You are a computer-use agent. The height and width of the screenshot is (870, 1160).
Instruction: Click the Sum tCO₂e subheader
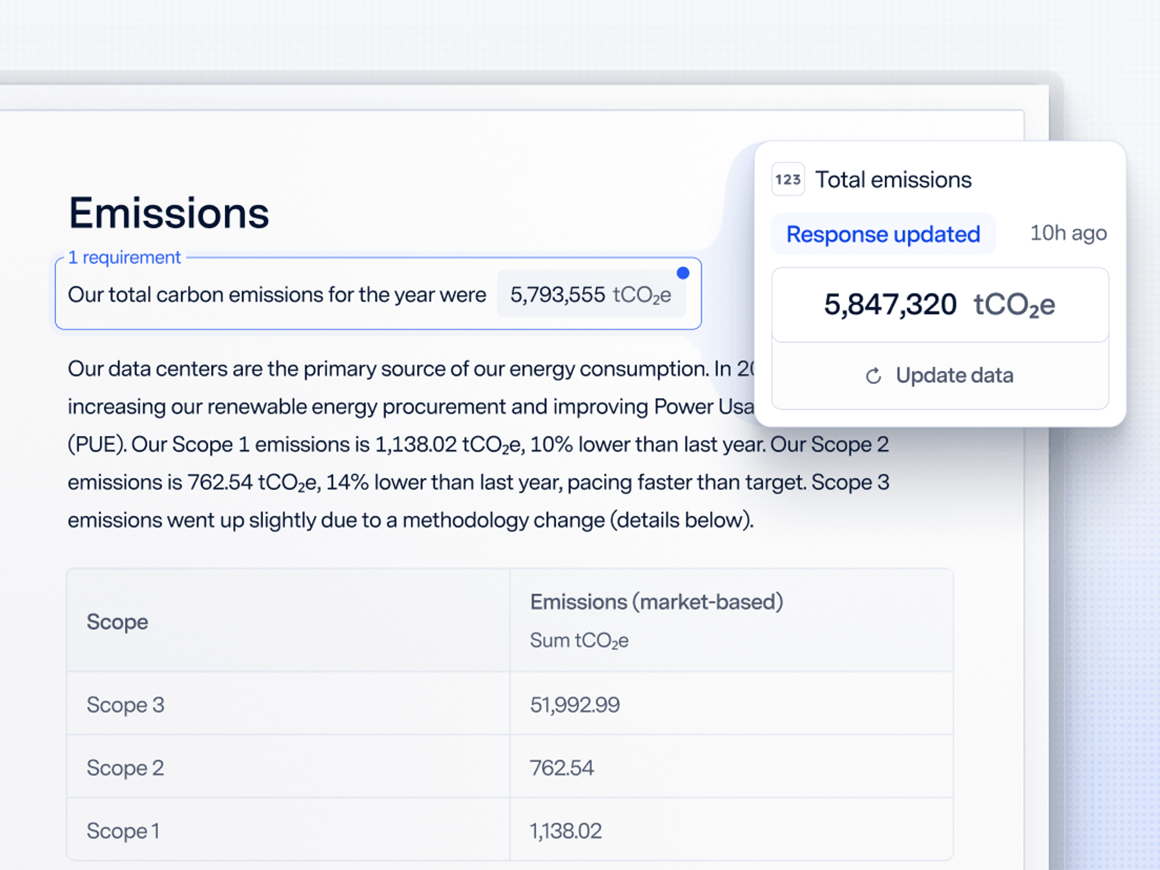coord(579,640)
